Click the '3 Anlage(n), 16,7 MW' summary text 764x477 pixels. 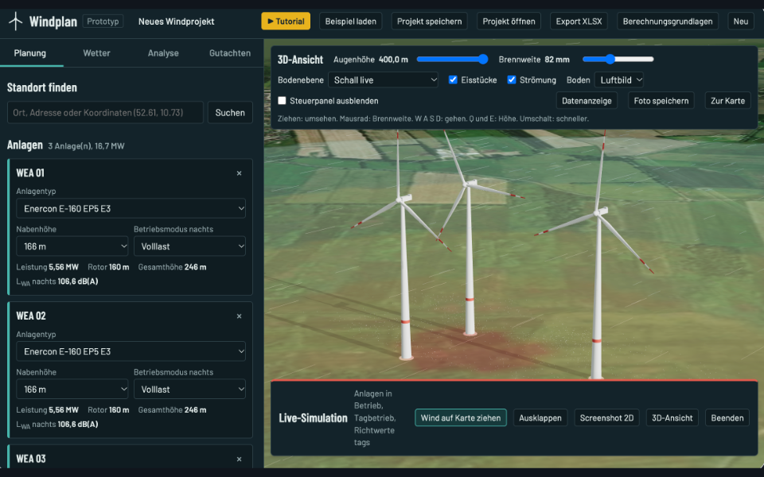click(86, 146)
